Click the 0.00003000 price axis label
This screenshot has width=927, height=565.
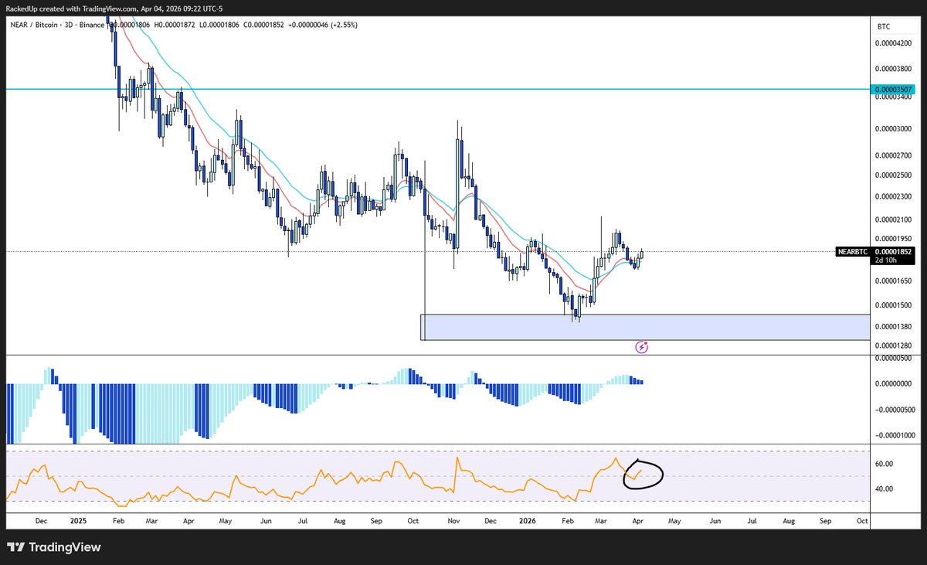(892, 128)
